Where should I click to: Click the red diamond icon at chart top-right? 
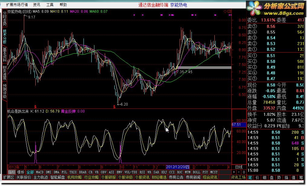click(225, 11)
